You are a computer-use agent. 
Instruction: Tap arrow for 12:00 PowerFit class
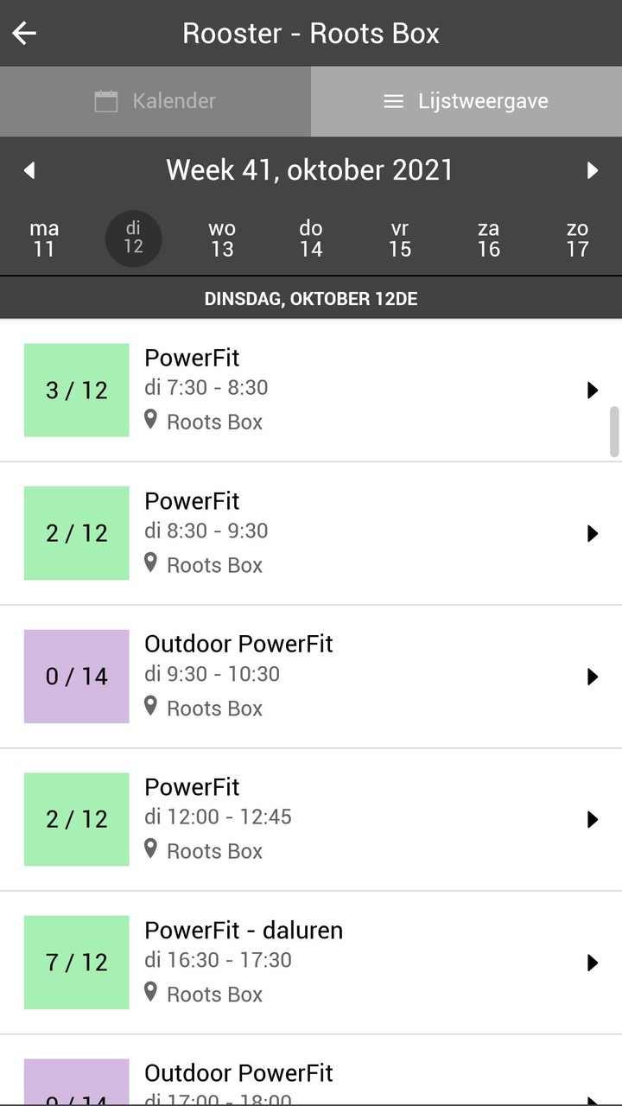pos(593,819)
